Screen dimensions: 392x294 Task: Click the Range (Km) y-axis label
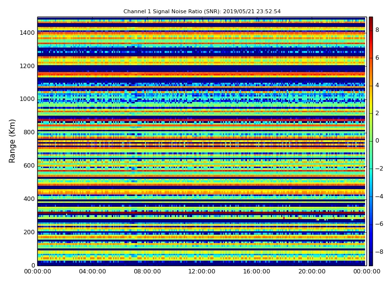click(12, 141)
